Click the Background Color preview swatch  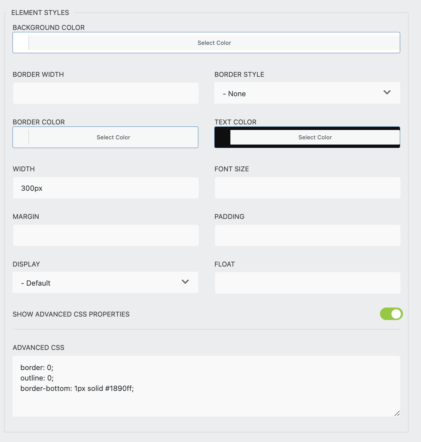pyautogui.click(x=20, y=42)
